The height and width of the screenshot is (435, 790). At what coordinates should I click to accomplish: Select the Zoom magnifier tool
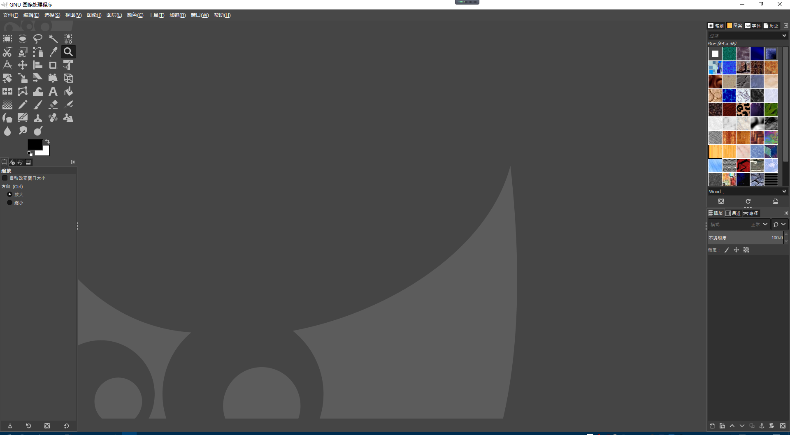[x=68, y=52]
